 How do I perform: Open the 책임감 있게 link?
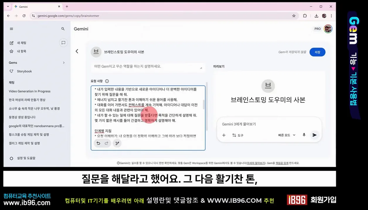[x=282, y=163]
